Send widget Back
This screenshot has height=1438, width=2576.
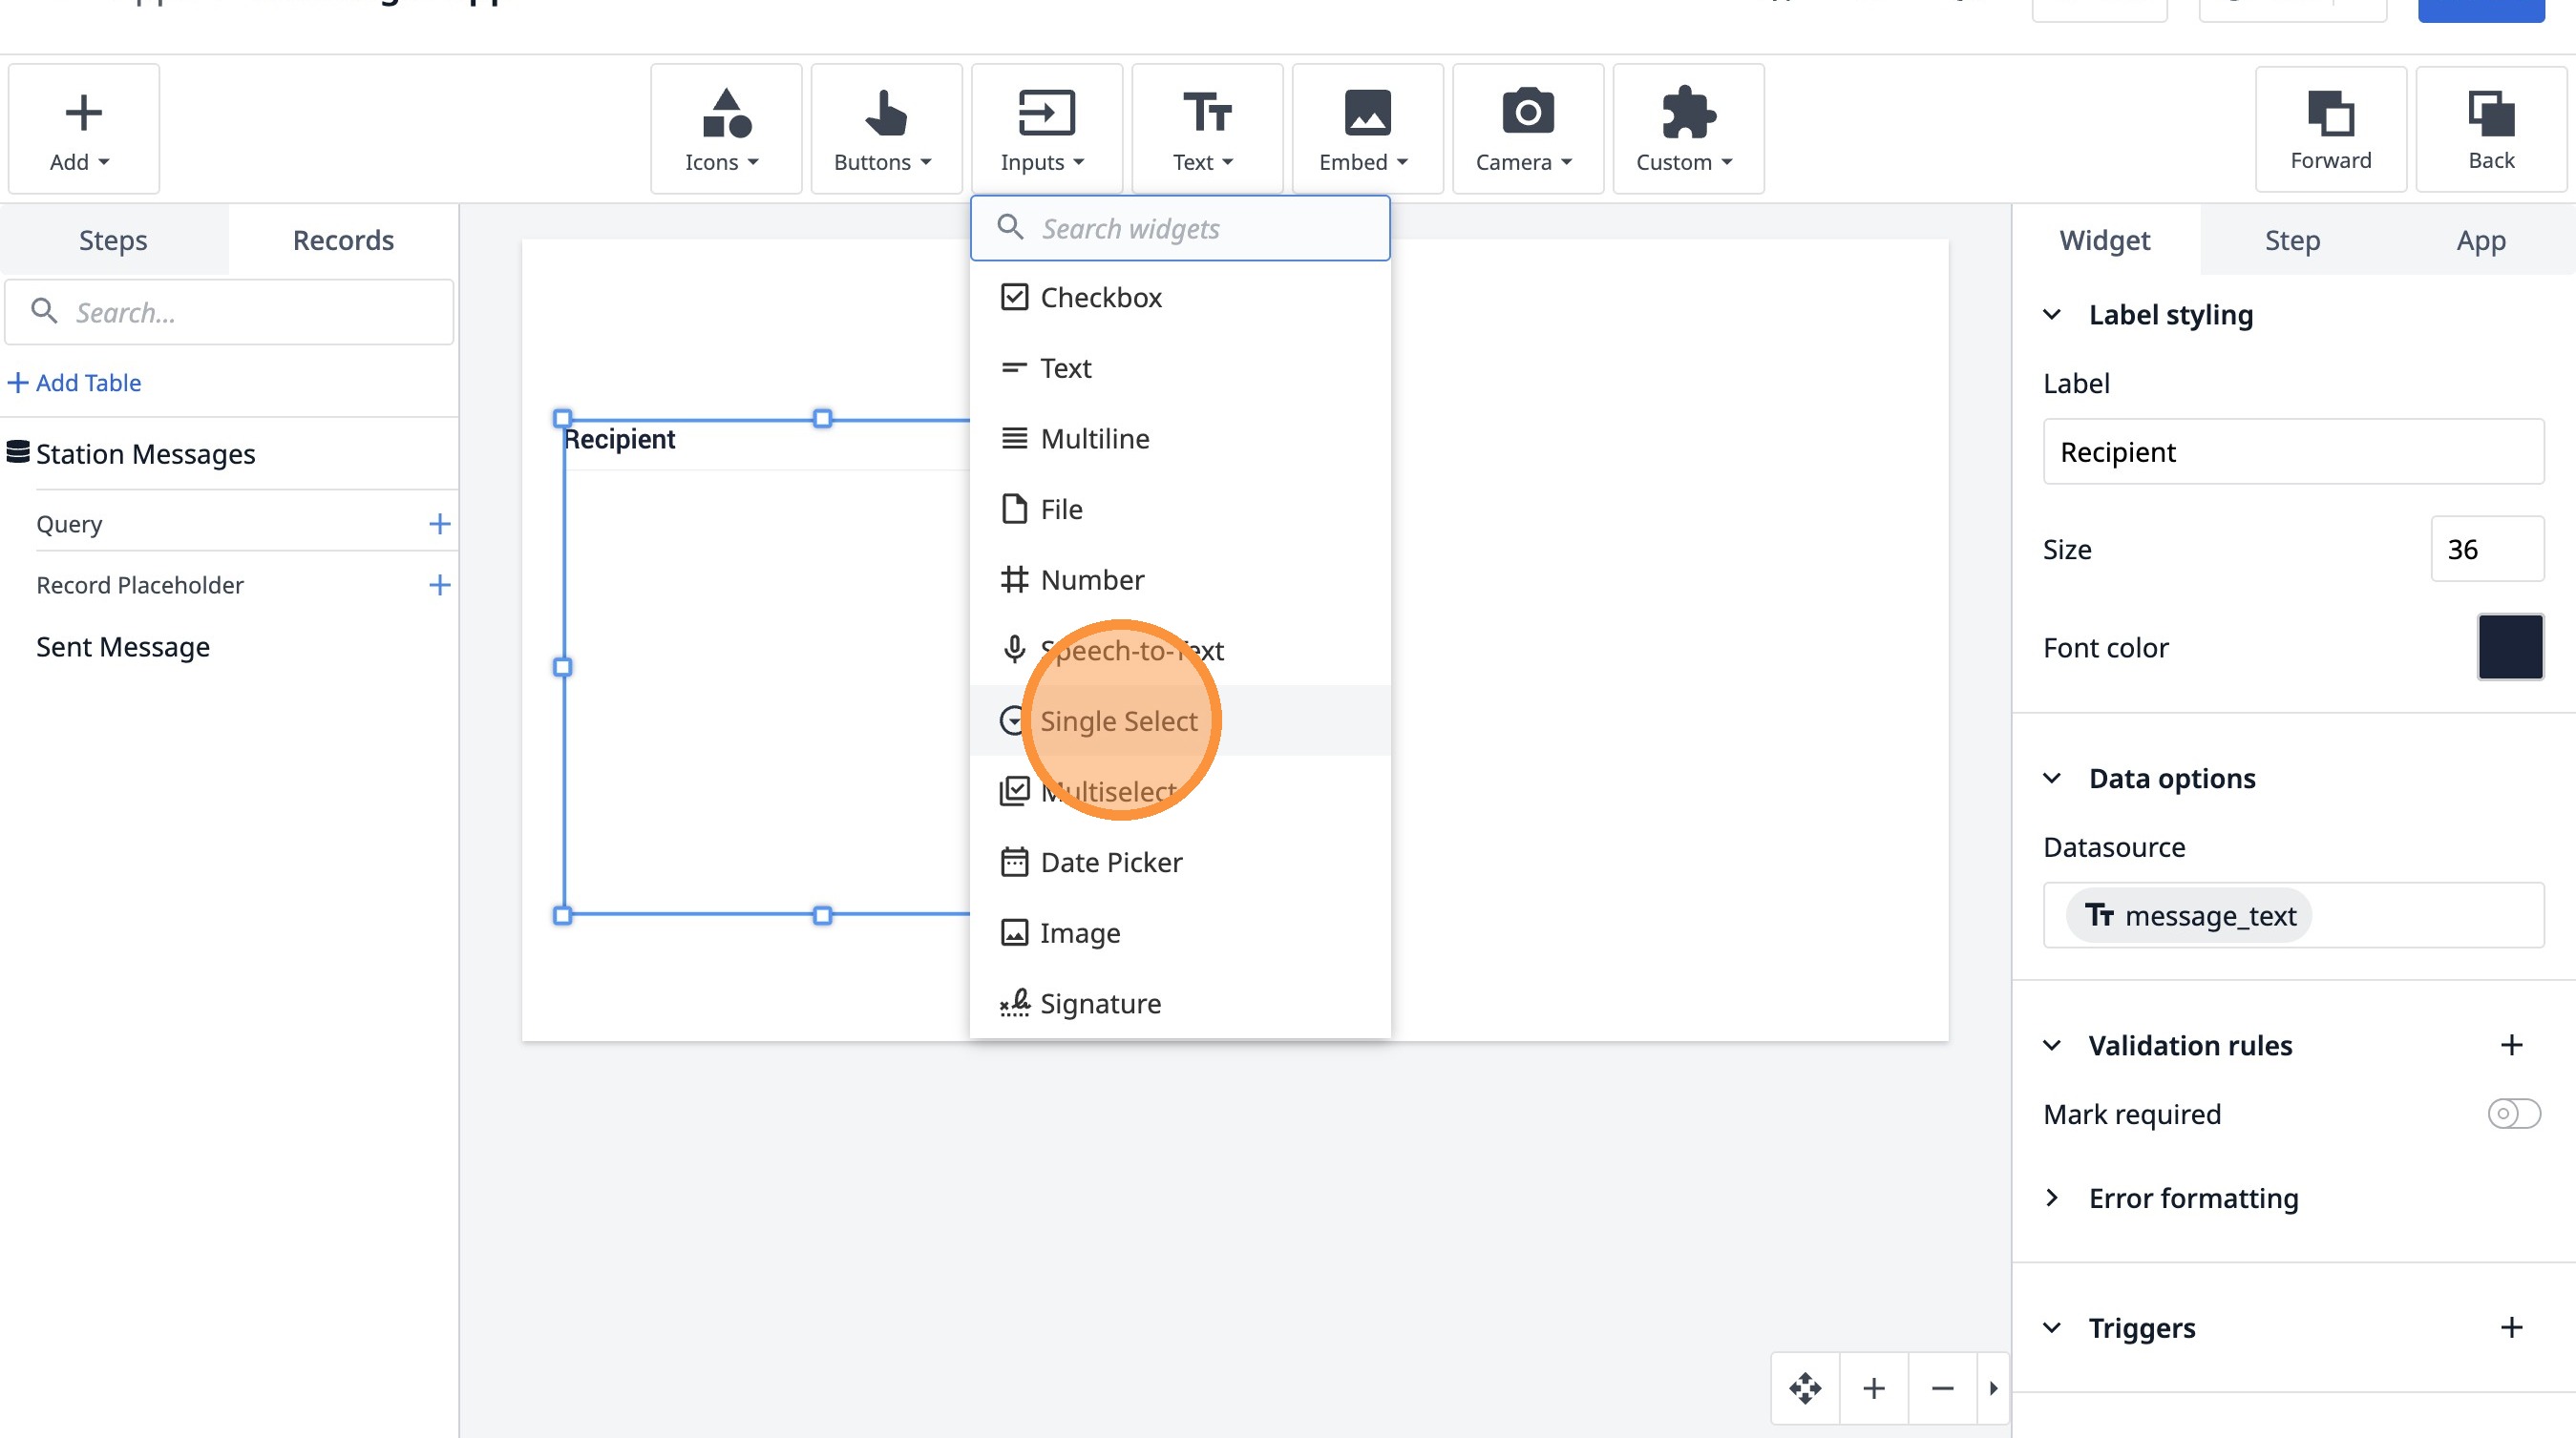2490,129
